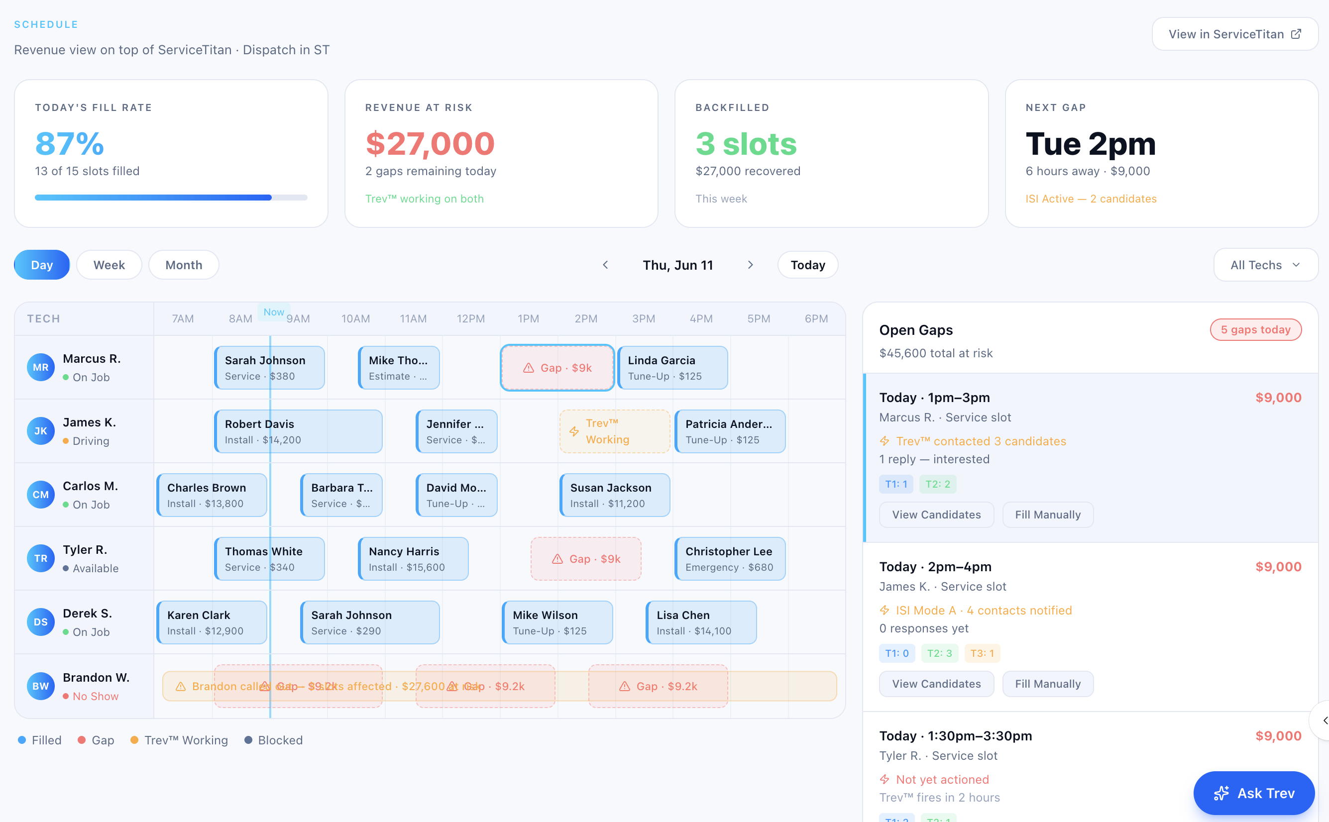Click the T1: 1 tag on Marcus gap
The width and height of the screenshot is (1329, 822).
click(896, 484)
